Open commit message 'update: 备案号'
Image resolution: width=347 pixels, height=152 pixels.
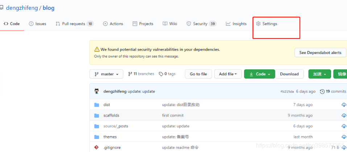click(x=175, y=137)
